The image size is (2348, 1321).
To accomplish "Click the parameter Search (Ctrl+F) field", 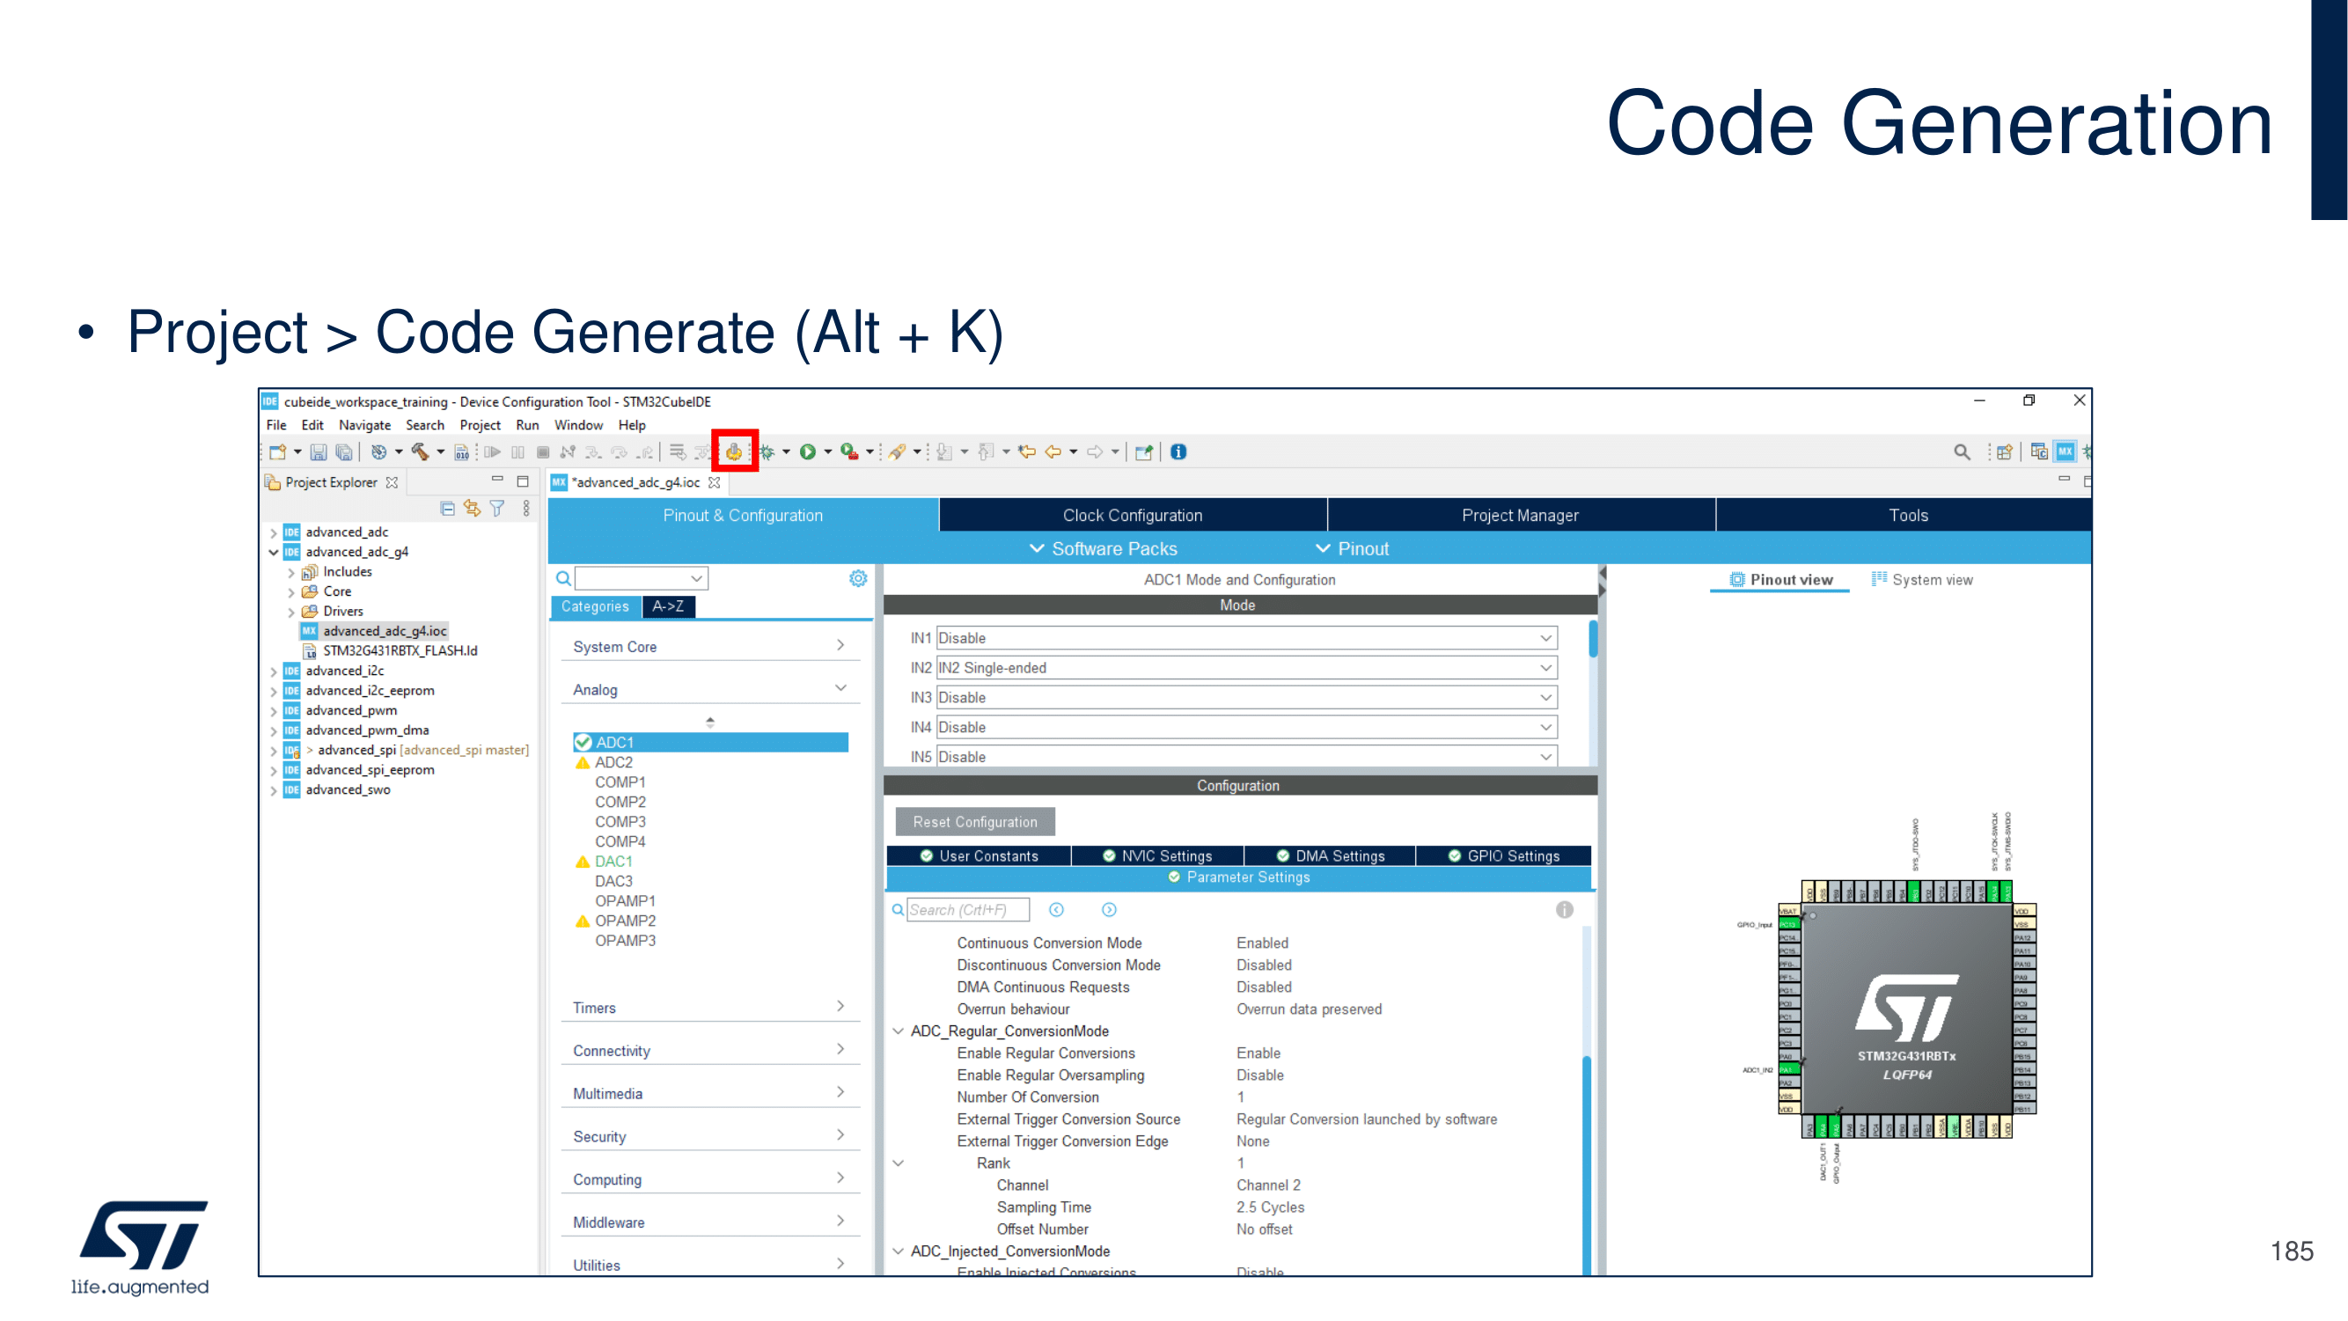I will (x=967, y=909).
